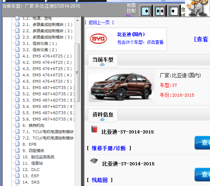Click the view control center-split arrows icon
Viewport: 210px width, 186px height.
click(x=160, y=11)
